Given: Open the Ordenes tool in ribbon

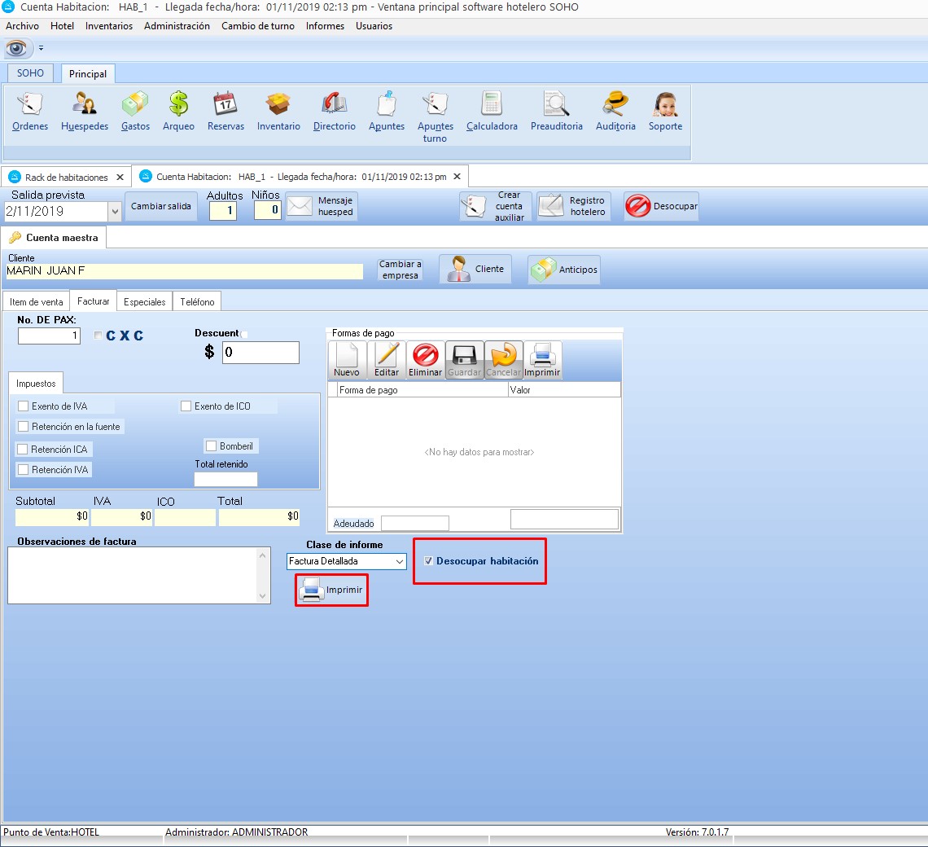Looking at the screenshot, I should 30,112.
